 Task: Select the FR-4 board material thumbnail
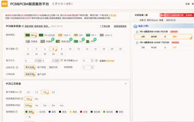click(27, 35)
